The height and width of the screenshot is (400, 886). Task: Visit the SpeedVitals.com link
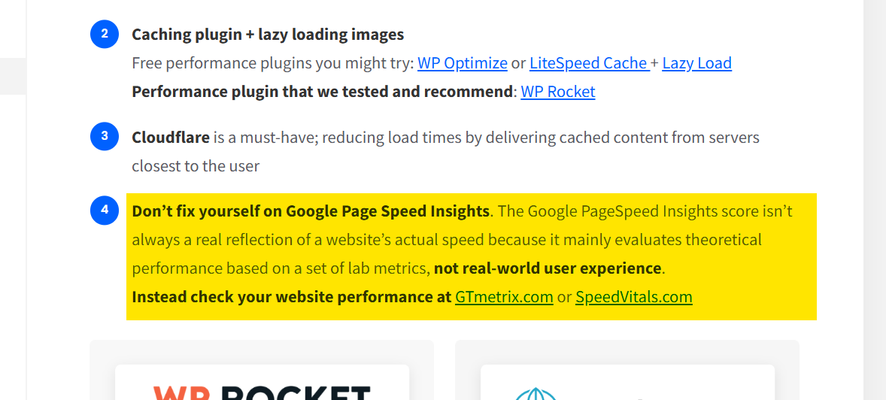coord(634,296)
